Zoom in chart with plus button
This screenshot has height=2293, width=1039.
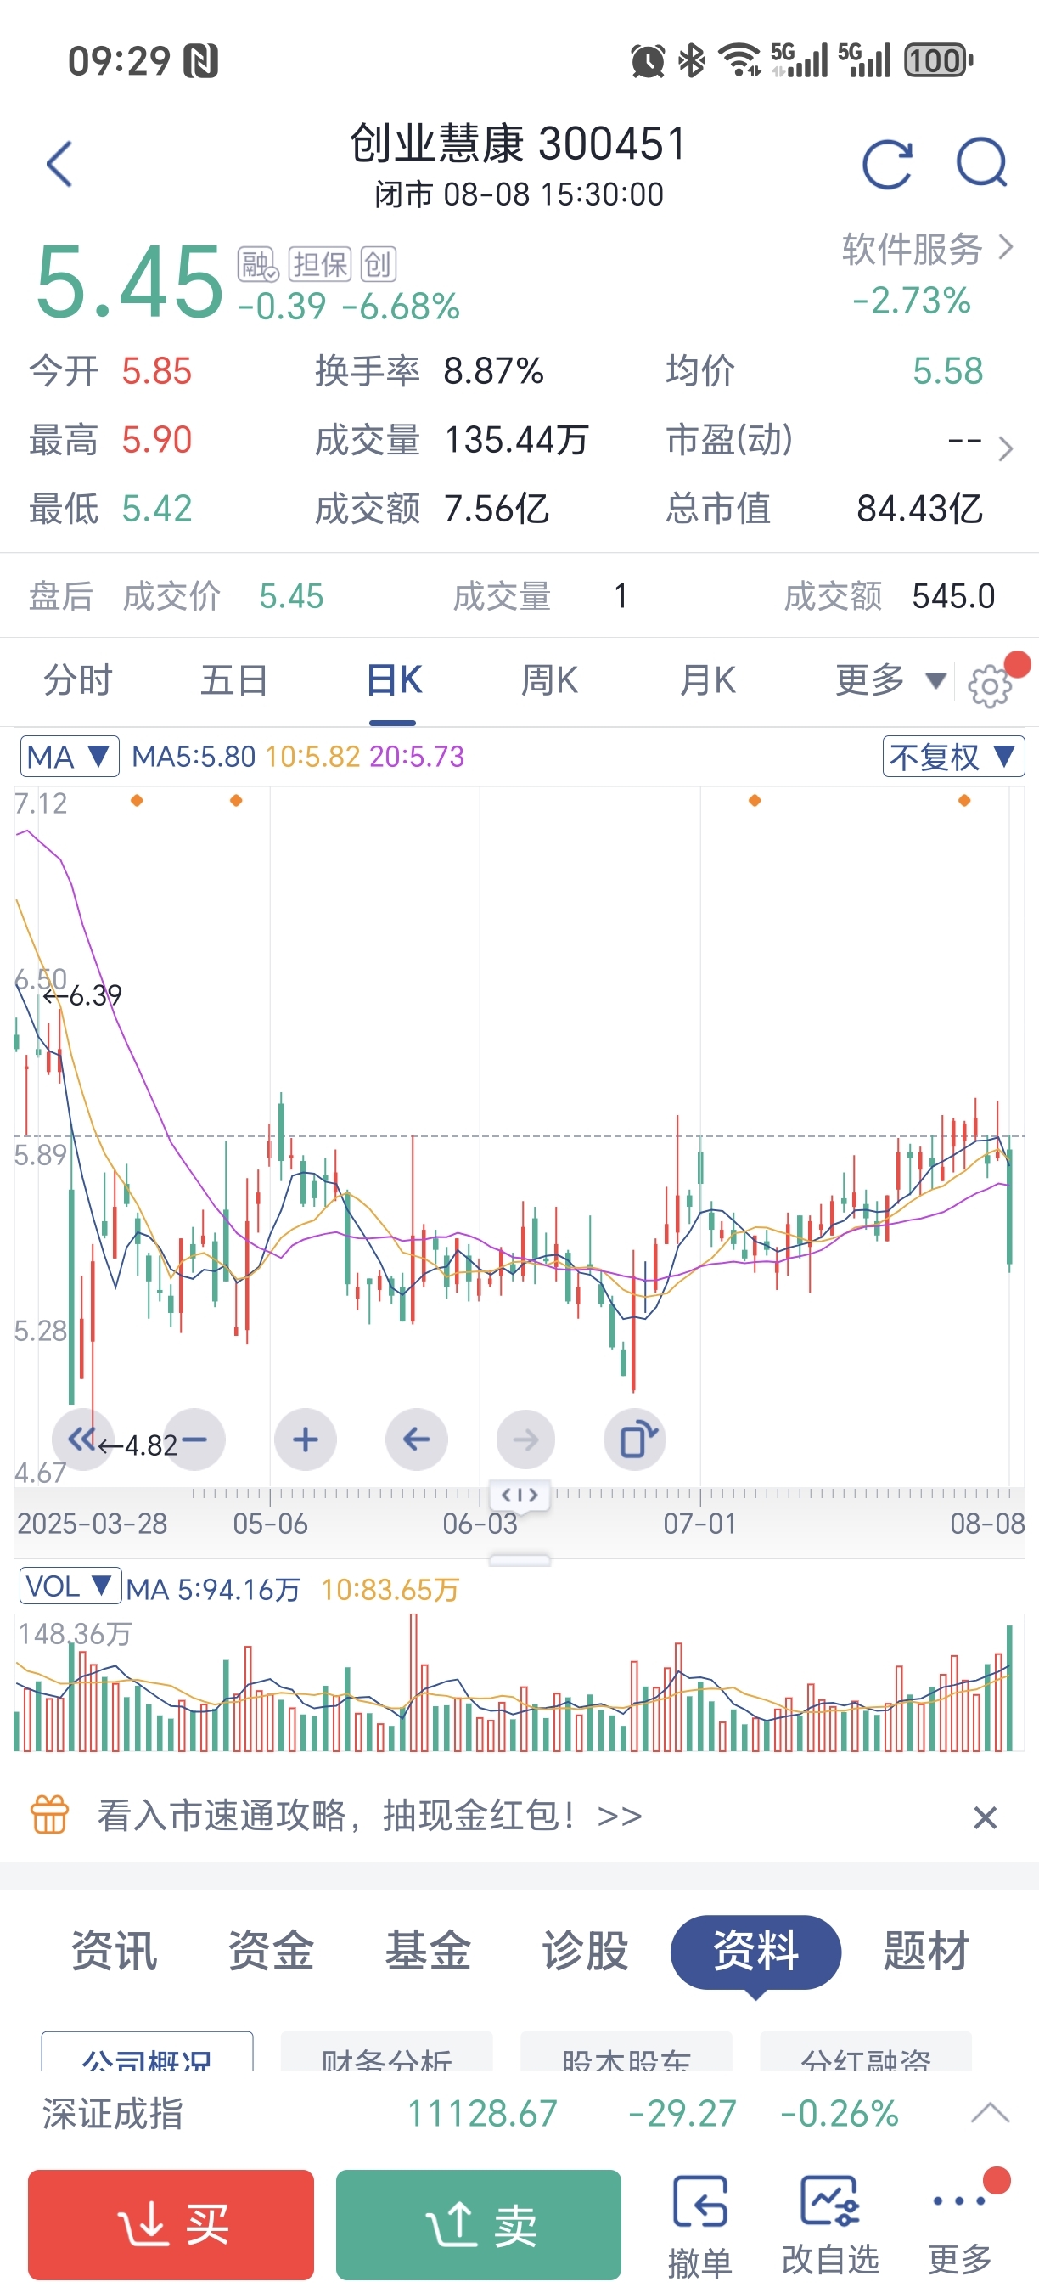coord(305,1439)
